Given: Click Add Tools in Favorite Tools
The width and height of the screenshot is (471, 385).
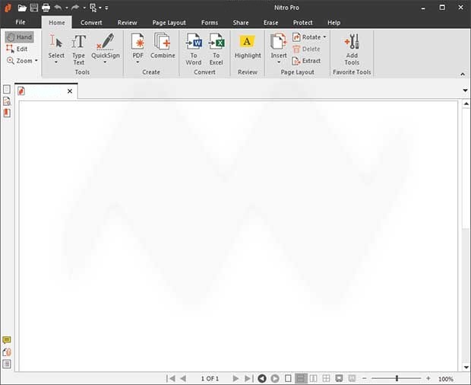Looking at the screenshot, I should pyautogui.click(x=352, y=49).
